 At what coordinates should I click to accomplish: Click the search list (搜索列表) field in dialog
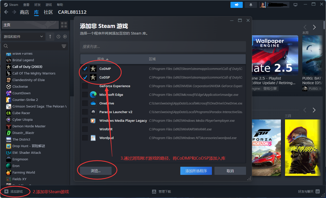coord(163,47)
